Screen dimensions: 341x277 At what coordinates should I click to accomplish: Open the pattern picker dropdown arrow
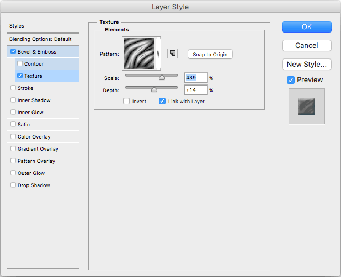pyautogui.click(x=158, y=54)
